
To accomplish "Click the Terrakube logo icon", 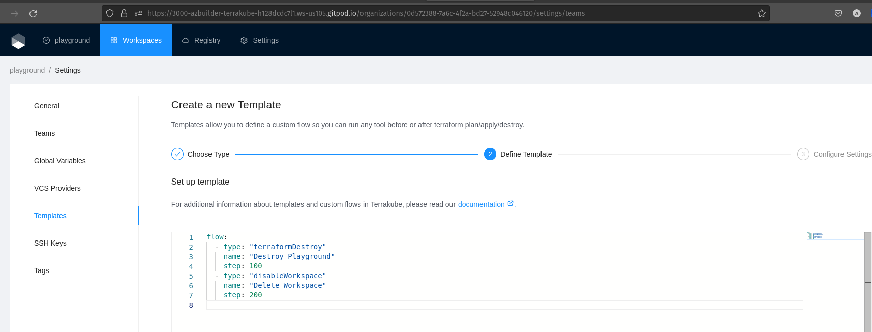I will (18, 41).
